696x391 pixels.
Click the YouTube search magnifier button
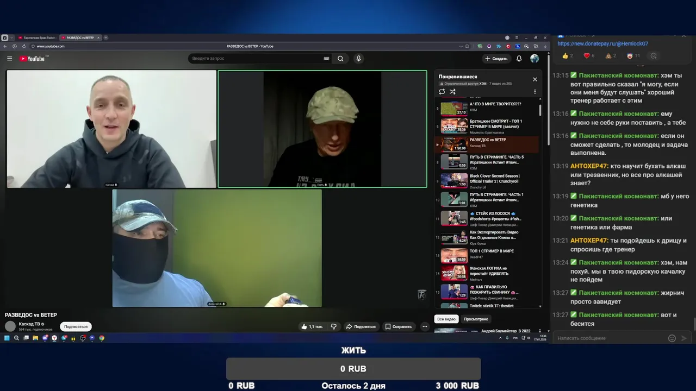(340, 59)
